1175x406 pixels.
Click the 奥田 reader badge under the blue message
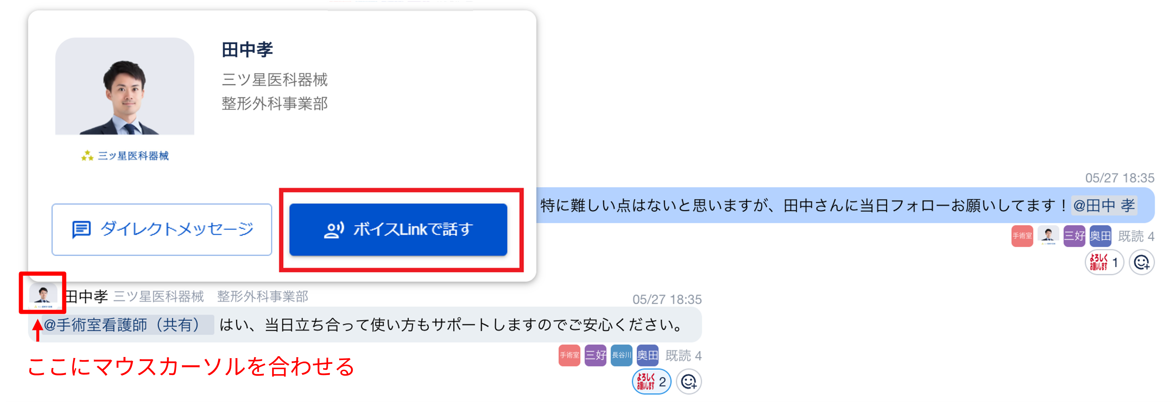click(1100, 236)
